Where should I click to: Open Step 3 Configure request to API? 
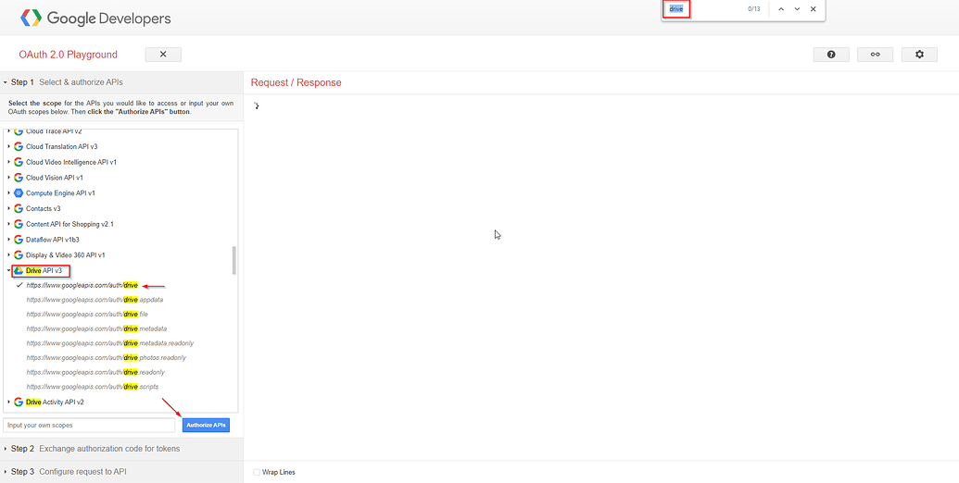(121, 471)
